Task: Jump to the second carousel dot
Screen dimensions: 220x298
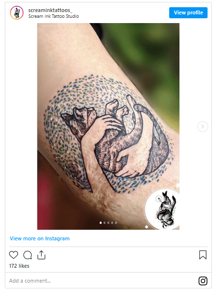Action: point(104,223)
